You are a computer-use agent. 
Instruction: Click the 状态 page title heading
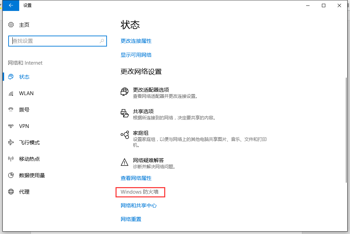tap(130, 25)
